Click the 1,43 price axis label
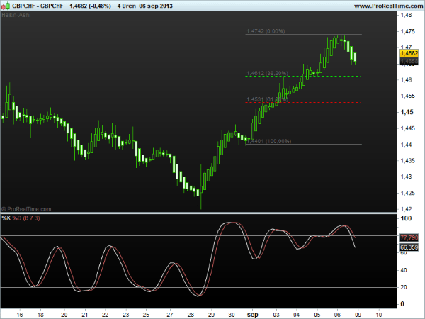The image size is (425, 319). coord(406,177)
